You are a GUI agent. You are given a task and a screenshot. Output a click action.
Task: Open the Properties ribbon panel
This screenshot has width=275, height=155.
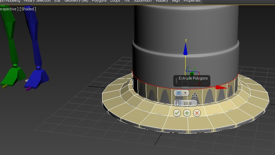(x=192, y=1)
